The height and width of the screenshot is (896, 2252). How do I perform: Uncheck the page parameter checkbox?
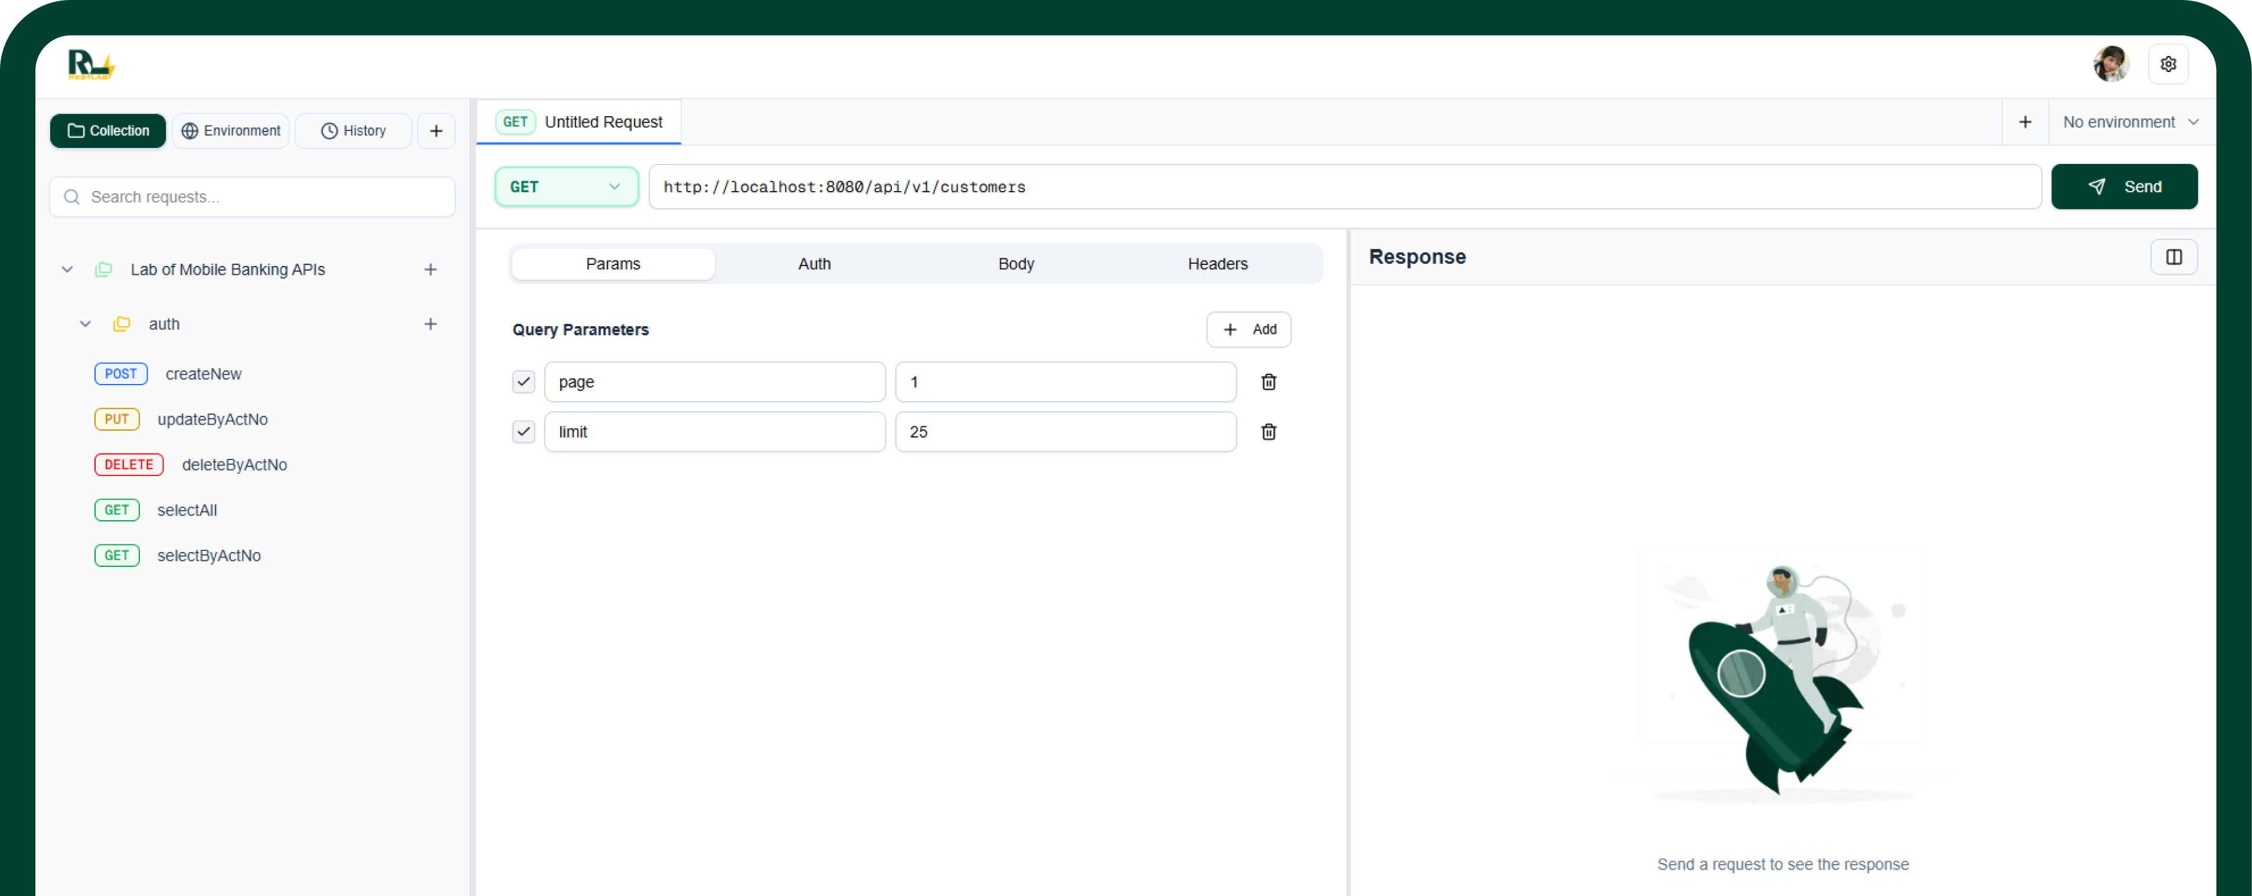pos(524,382)
